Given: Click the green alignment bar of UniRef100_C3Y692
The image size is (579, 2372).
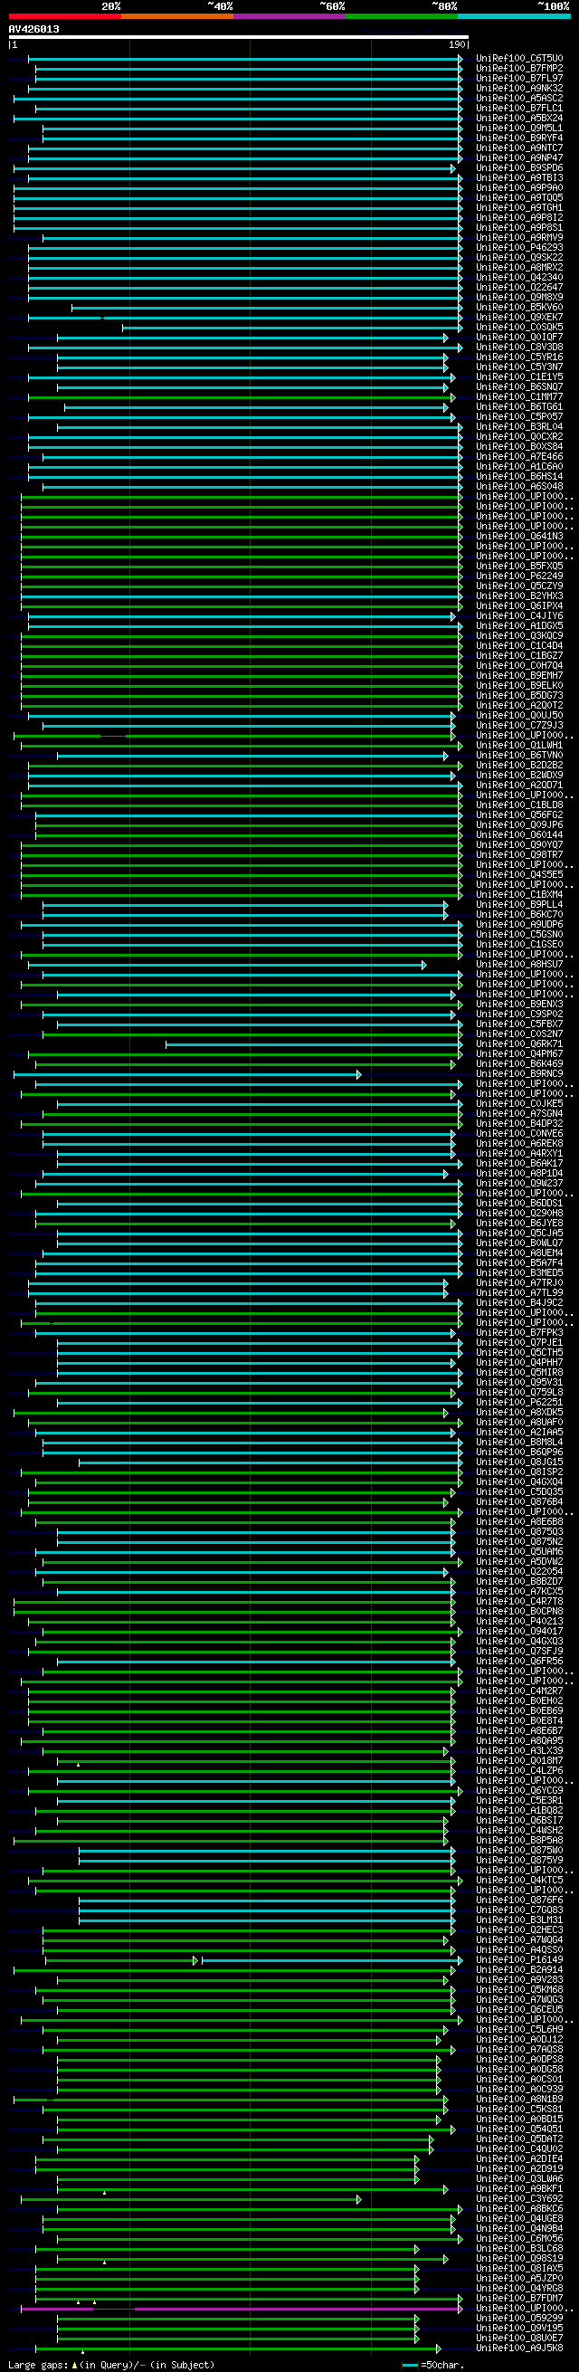Looking at the screenshot, I should click(x=191, y=2199).
